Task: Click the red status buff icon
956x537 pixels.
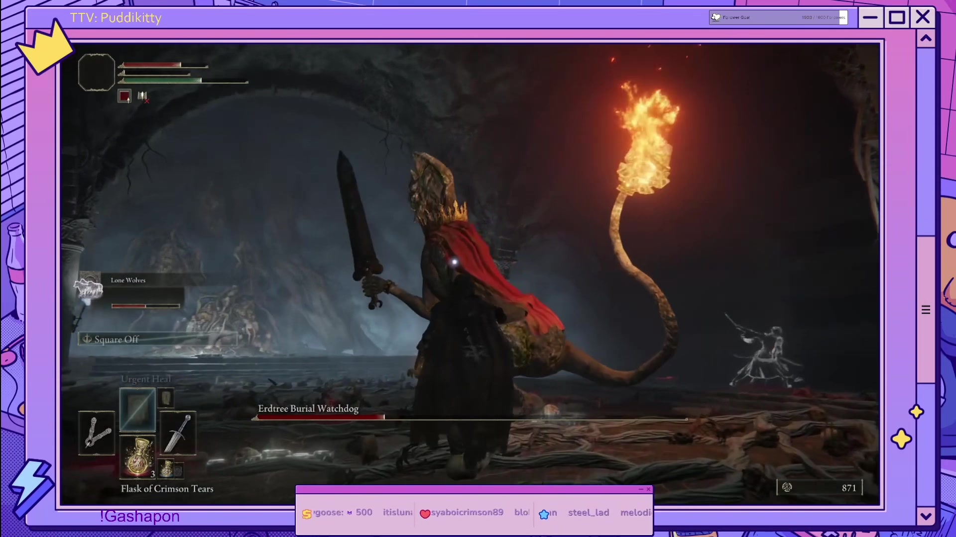Action: coord(124,96)
